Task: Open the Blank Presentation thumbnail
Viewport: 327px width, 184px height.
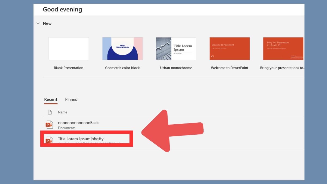Action: click(69, 49)
